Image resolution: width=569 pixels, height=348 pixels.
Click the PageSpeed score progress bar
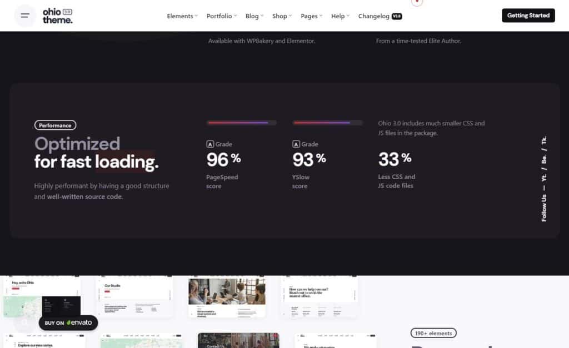click(x=241, y=123)
